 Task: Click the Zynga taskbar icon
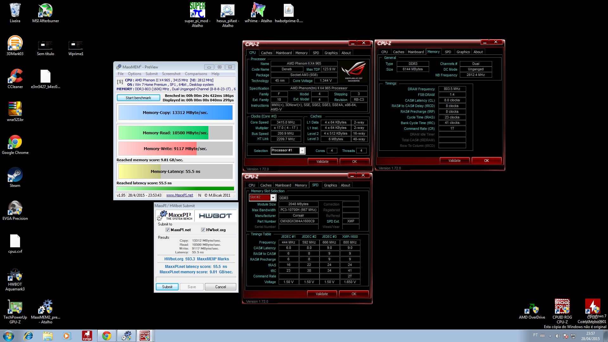(87, 336)
